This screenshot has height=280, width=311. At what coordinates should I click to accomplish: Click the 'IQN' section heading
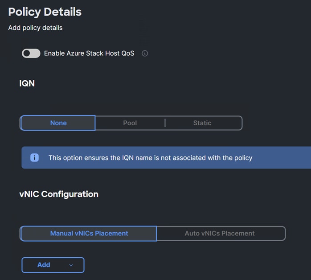[x=27, y=83]
